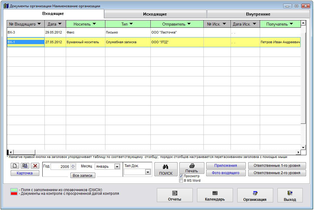Click the red X delete record button
The width and height of the screenshot is (314, 210).
click(35, 166)
